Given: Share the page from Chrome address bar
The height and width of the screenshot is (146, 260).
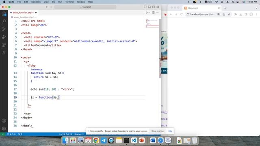Looking at the screenshot, I should pyautogui.click(x=224, y=15).
